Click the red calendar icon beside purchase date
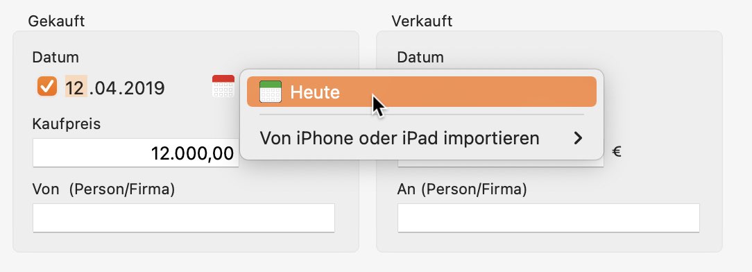Screen dimensions: 752x272 [x=223, y=86]
